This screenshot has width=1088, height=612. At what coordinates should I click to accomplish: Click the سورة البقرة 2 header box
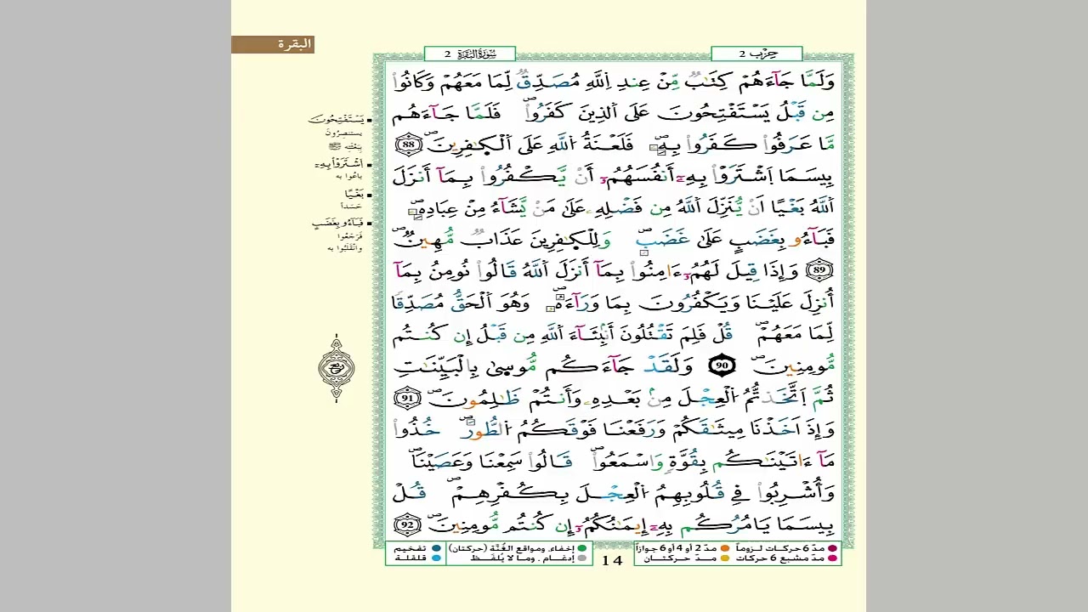470,54
